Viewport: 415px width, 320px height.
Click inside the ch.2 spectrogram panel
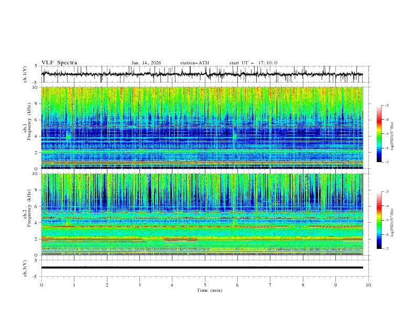pyautogui.click(x=202, y=214)
